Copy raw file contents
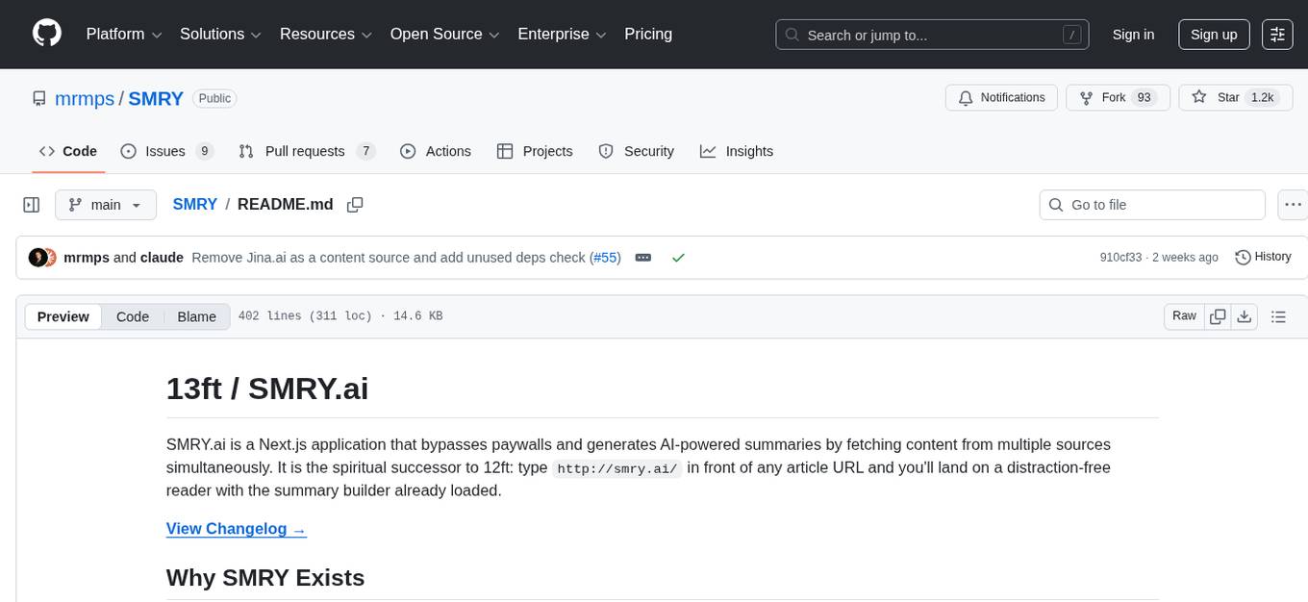The width and height of the screenshot is (1308, 602). [1218, 316]
